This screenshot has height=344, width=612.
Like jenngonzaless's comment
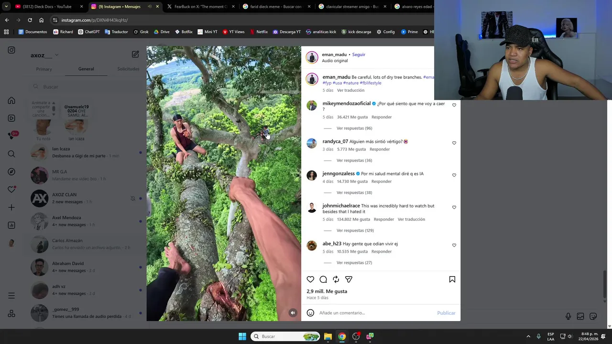pos(454,175)
